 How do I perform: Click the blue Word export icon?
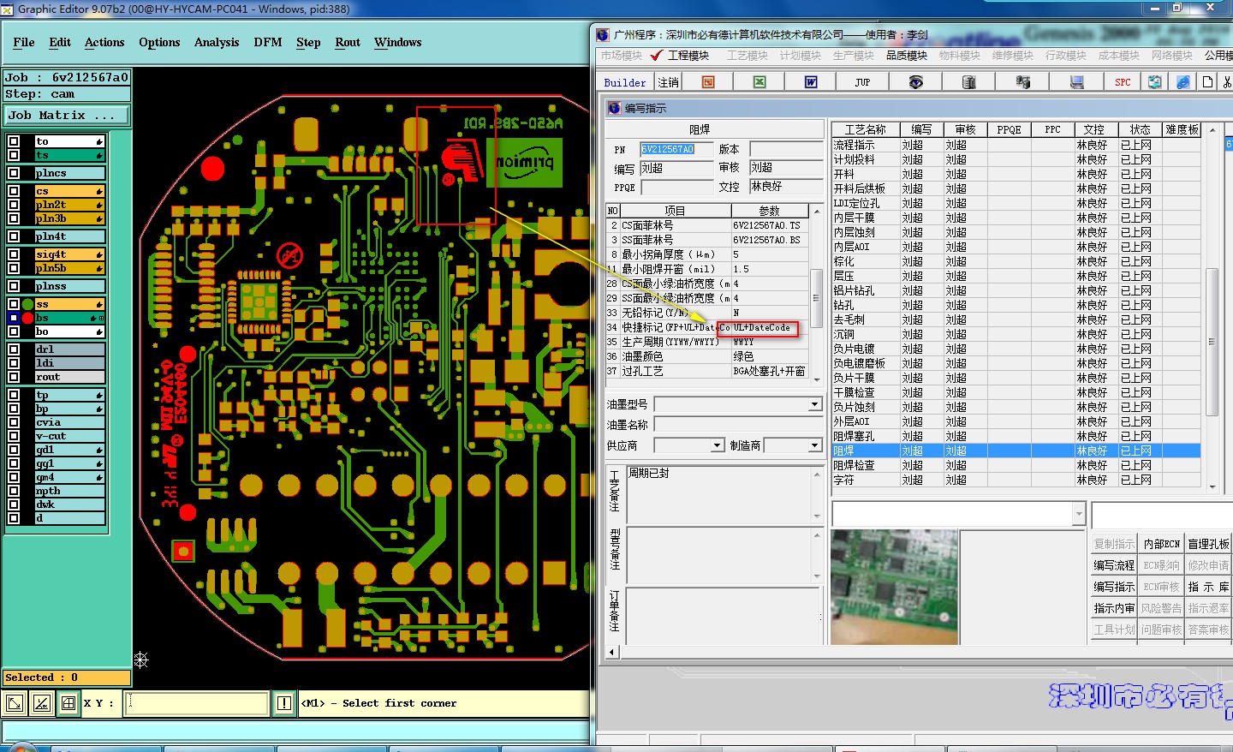click(x=811, y=82)
